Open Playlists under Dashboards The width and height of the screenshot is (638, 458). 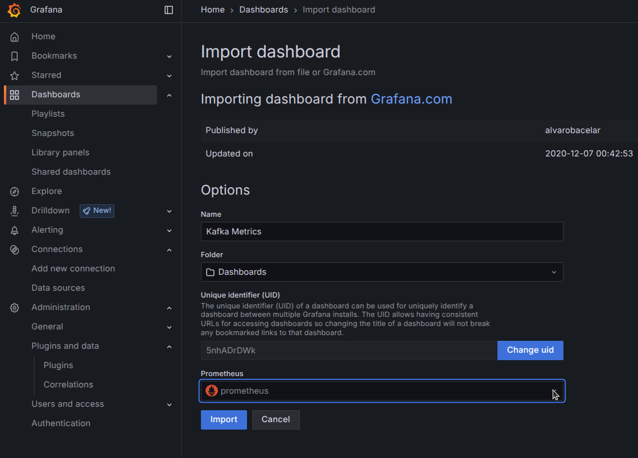(48, 114)
